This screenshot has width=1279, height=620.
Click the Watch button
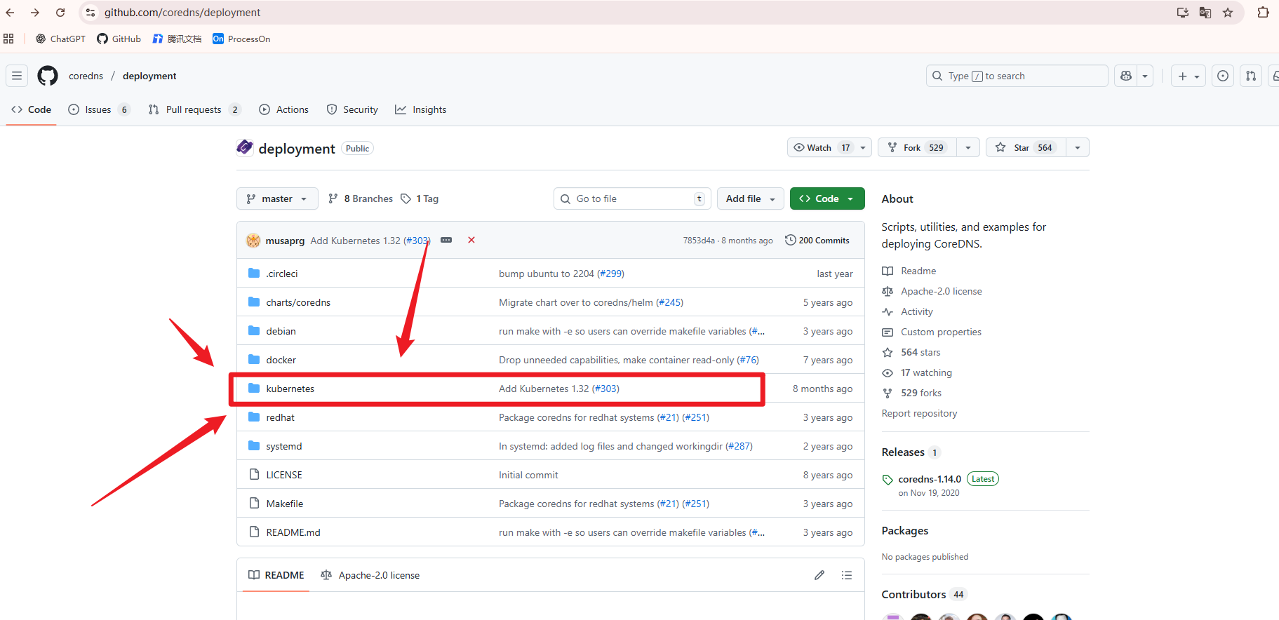(x=822, y=147)
